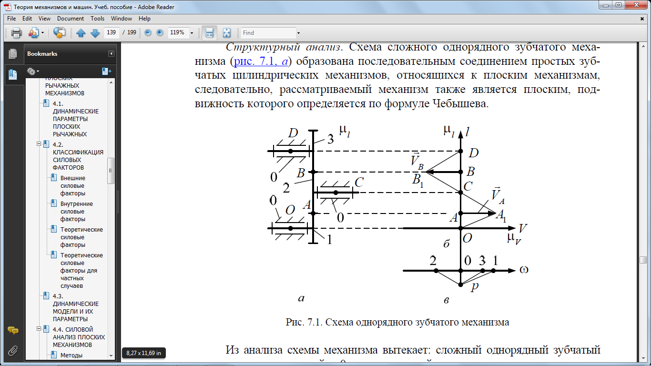Toggle scrolling fit-width mode icon
The width and height of the screenshot is (651, 366).
click(x=209, y=33)
